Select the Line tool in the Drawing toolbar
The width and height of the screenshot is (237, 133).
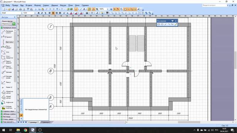166,24
